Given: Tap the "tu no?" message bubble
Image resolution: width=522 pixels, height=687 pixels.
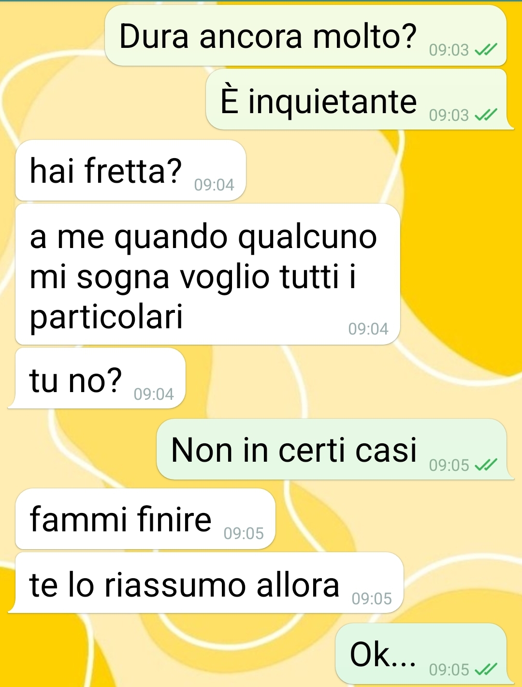Looking at the screenshot, I should tap(97, 378).
